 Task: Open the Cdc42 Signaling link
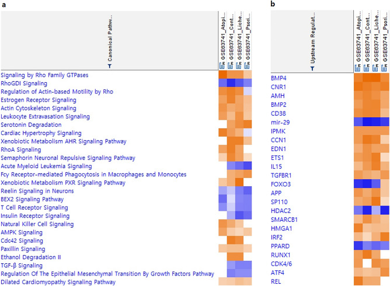pos(22,240)
